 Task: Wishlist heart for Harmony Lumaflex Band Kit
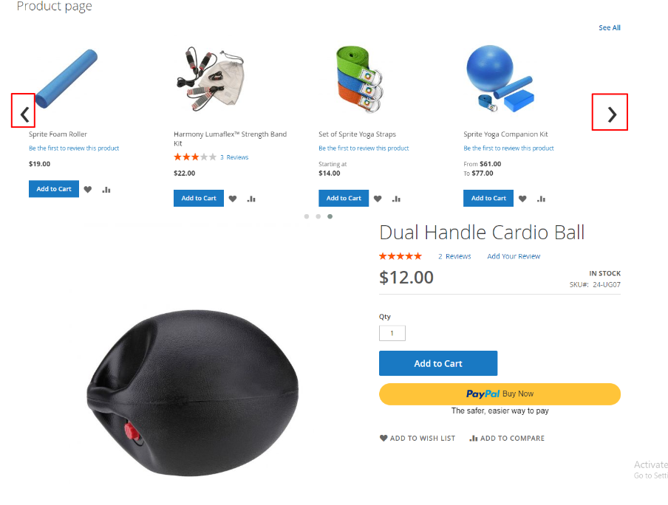tap(233, 199)
